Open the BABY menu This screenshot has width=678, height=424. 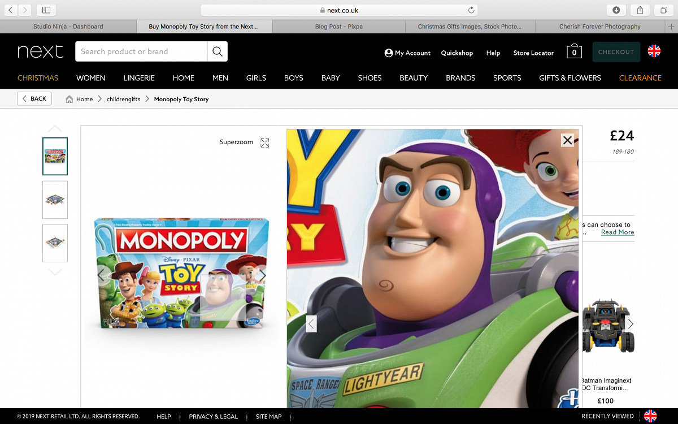331,78
